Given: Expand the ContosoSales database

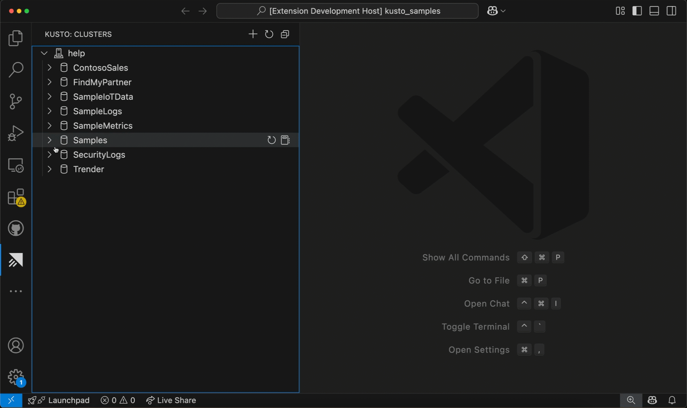Looking at the screenshot, I should (50, 68).
